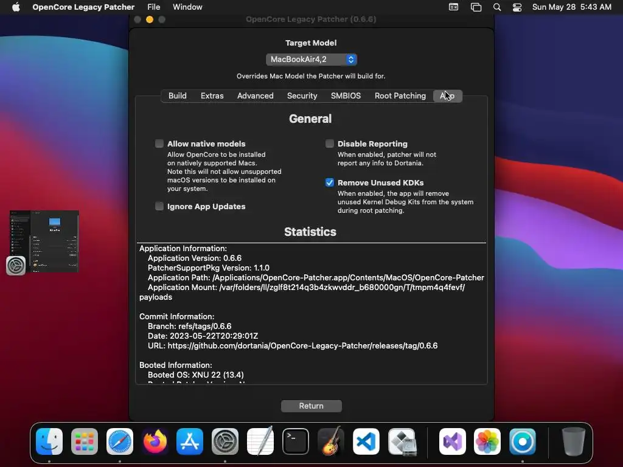The image size is (623, 467).
Task: Click the minimized System Preferences gear icon
Action: (16, 266)
